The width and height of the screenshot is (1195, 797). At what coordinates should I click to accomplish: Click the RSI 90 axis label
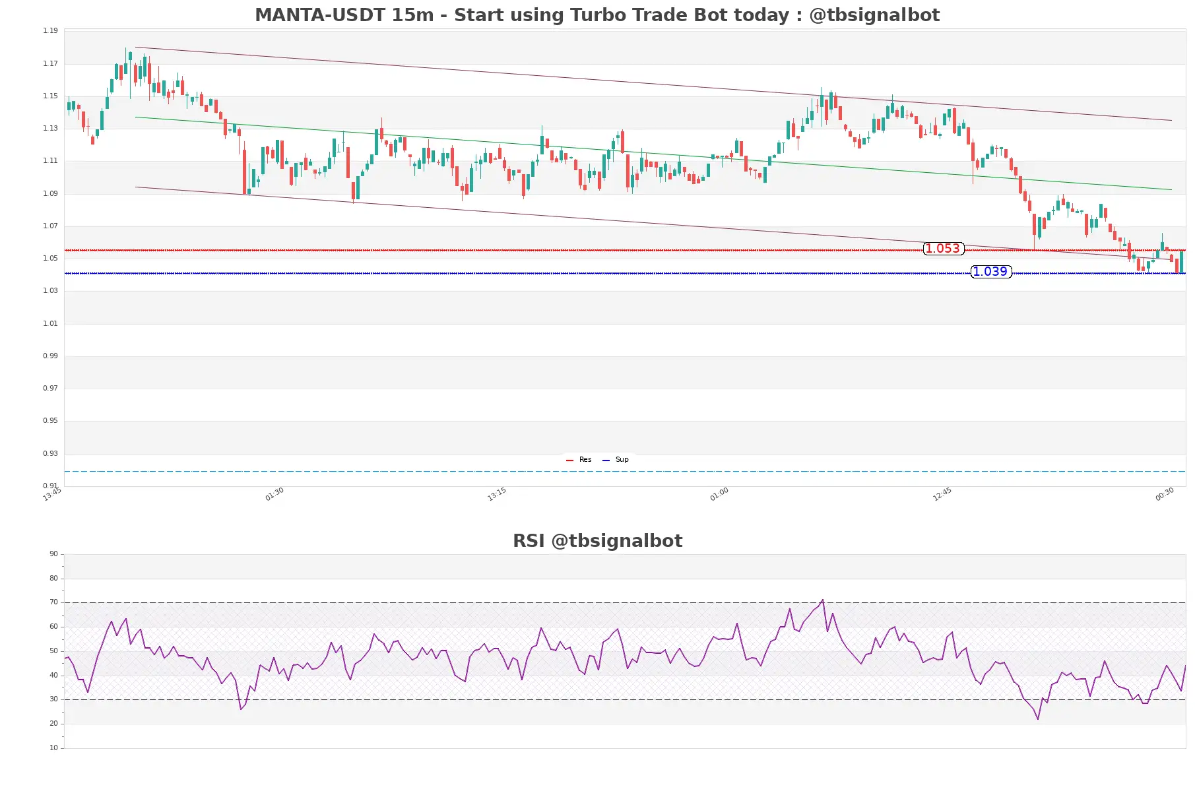[53, 554]
